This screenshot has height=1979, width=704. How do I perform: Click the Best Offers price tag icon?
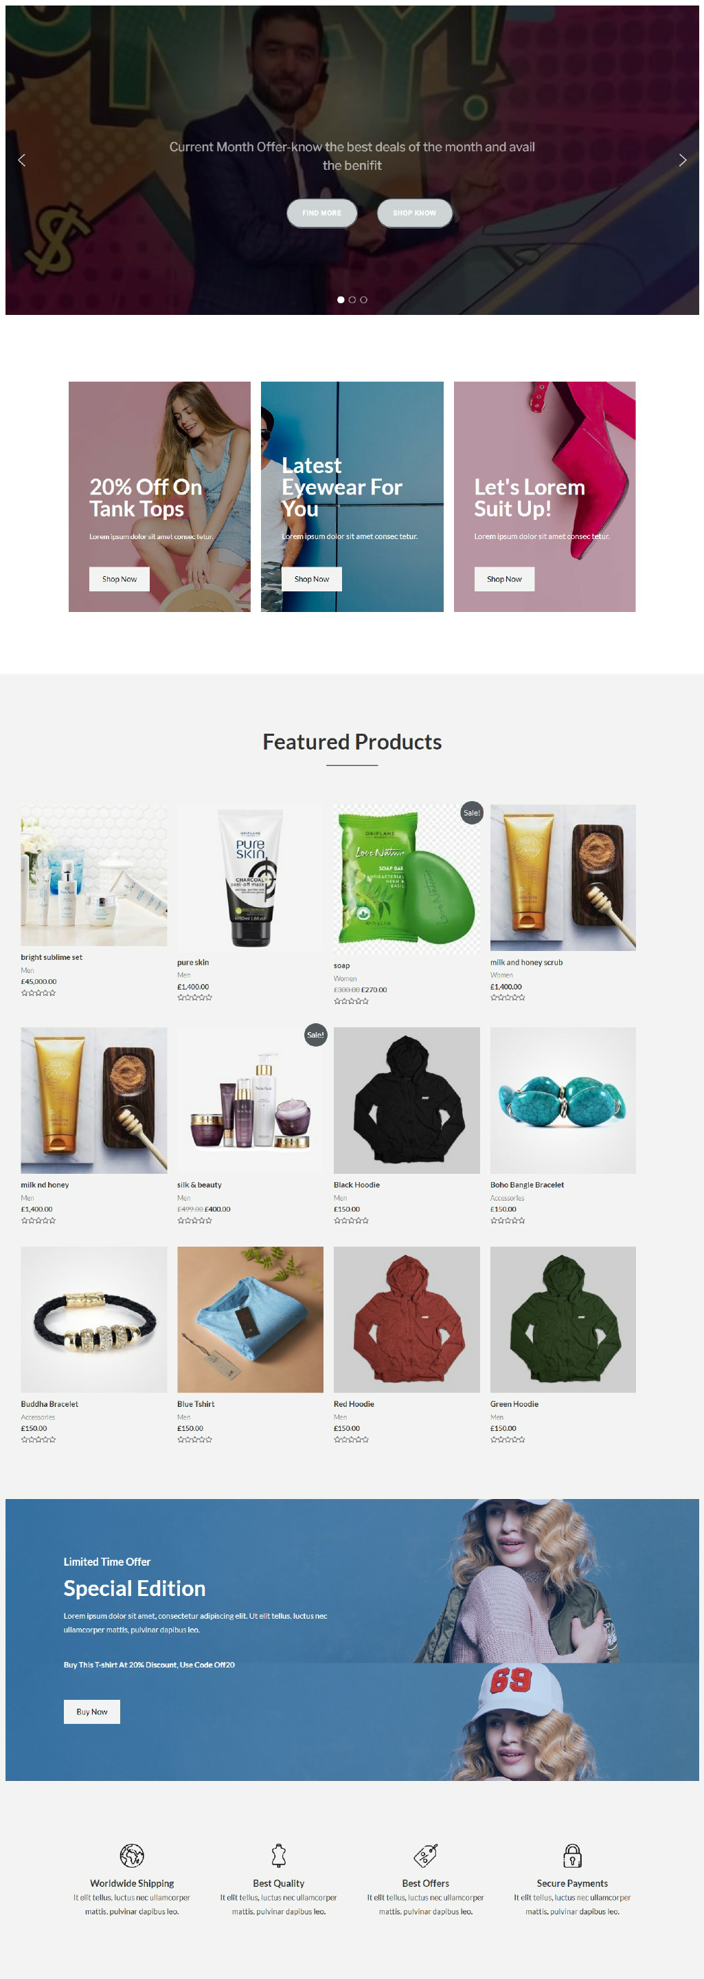(425, 1855)
